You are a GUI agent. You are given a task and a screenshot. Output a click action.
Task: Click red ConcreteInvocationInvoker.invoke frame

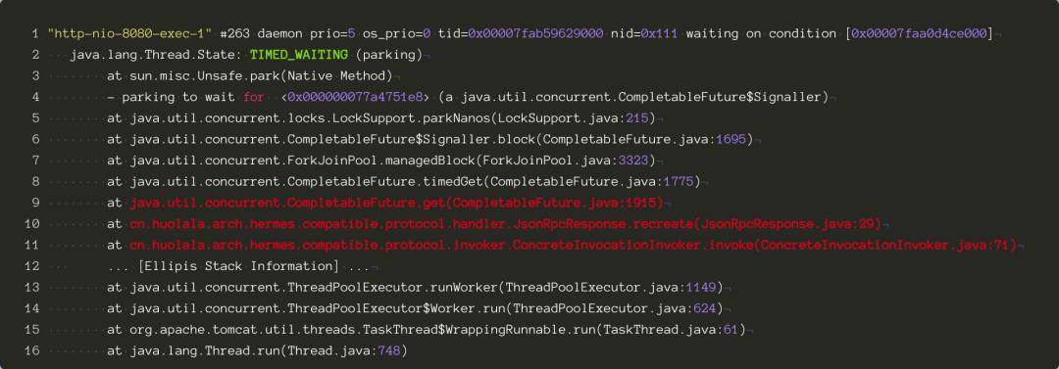coord(574,246)
